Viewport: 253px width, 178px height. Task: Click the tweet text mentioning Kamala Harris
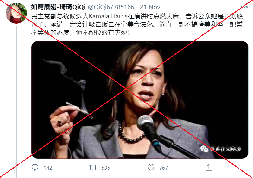(x=137, y=25)
